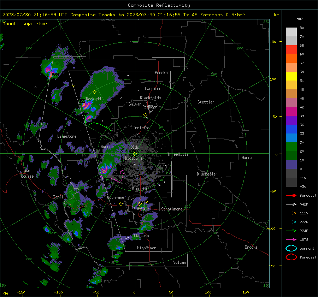Click the Hanna city label
Screen dimensions: 318x297
point(247,158)
